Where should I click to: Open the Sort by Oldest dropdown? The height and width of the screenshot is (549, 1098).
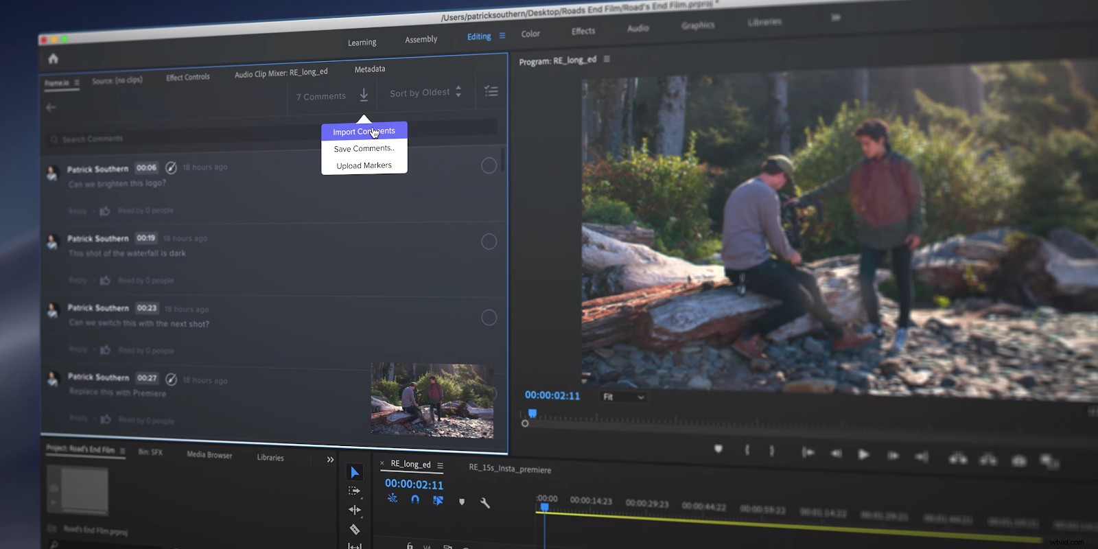(x=425, y=93)
